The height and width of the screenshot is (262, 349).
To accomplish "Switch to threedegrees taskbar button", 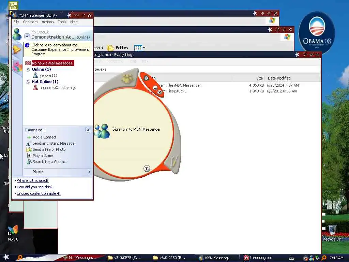I will click(x=258, y=258).
